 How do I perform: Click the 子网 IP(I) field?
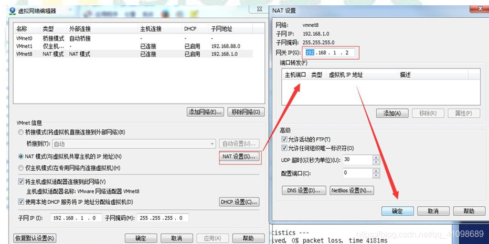[x=76, y=218]
